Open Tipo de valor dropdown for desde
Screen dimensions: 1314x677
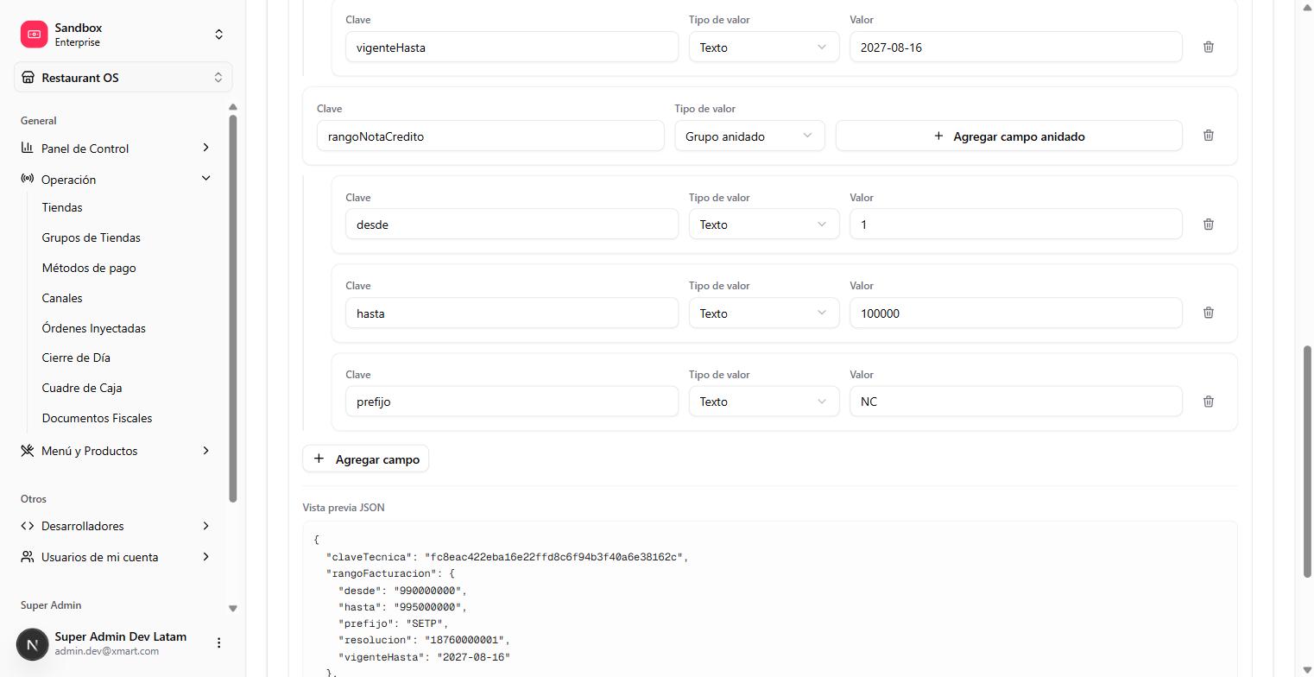point(763,225)
